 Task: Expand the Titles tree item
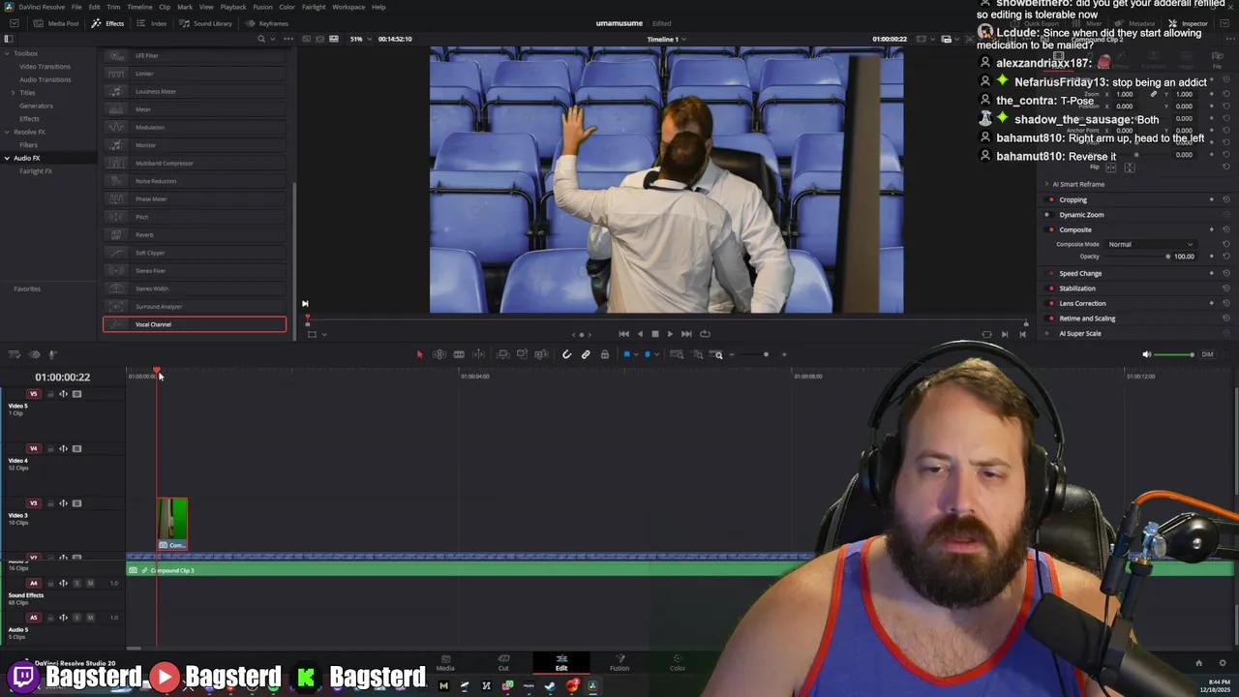pyautogui.click(x=14, y=92)
